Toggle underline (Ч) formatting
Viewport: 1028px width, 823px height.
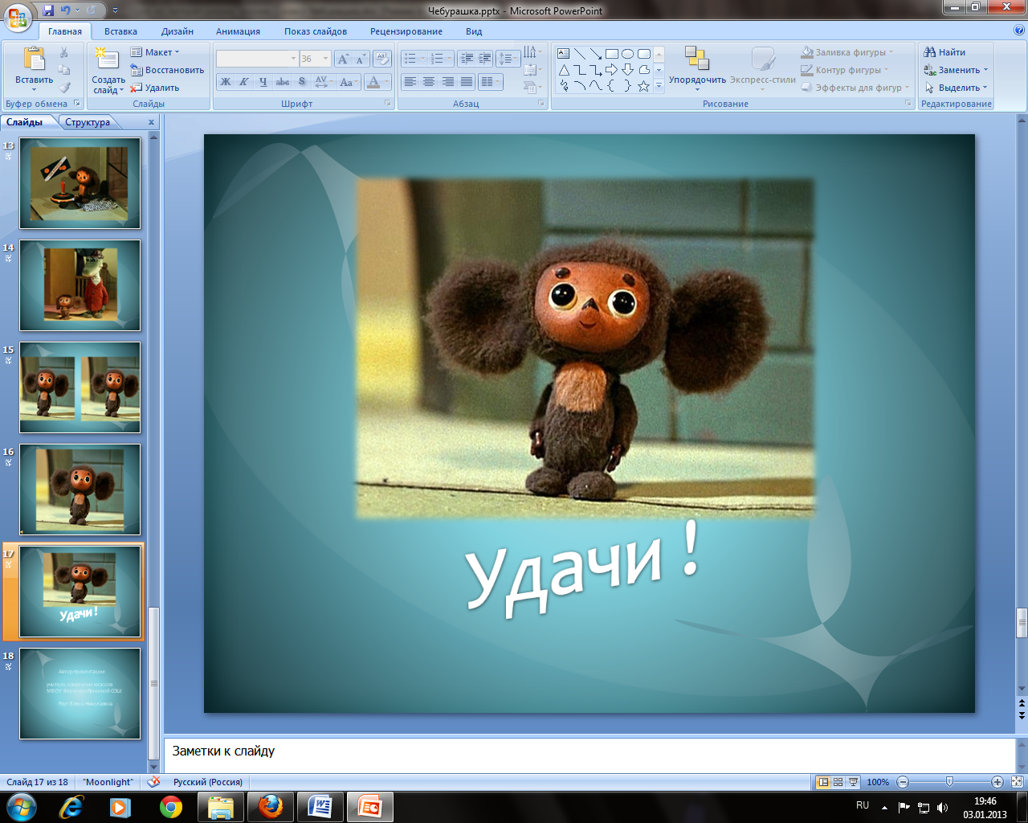tap(263, 82)
